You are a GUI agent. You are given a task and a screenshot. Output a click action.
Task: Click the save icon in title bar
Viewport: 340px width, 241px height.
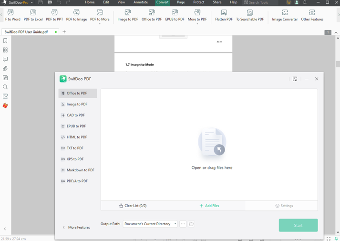pyautogui.click(x=41, y=2)
